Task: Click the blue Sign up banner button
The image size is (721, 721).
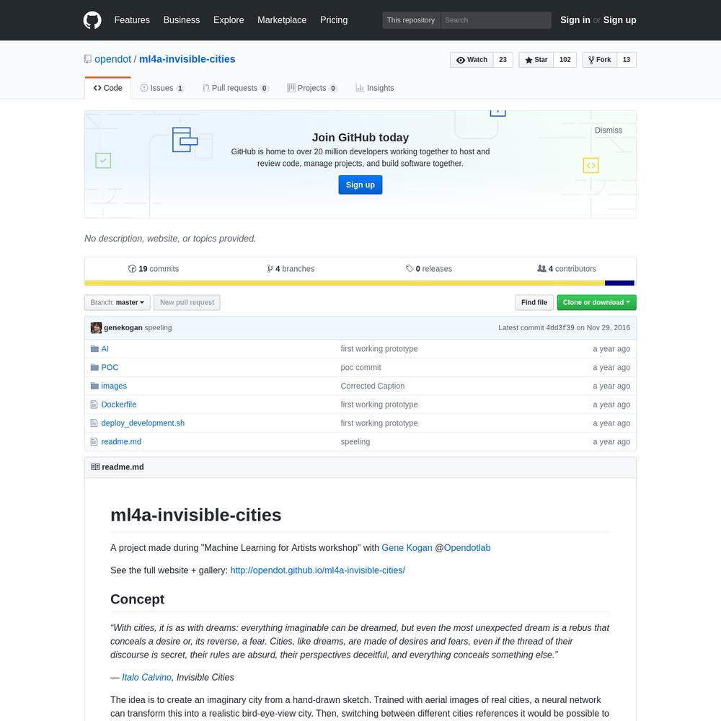Action: pyautogui.click(x=360, y=185)
